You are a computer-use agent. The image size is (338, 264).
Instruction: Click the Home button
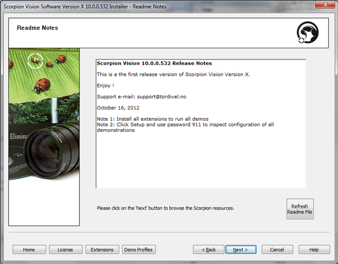(29, 249)
